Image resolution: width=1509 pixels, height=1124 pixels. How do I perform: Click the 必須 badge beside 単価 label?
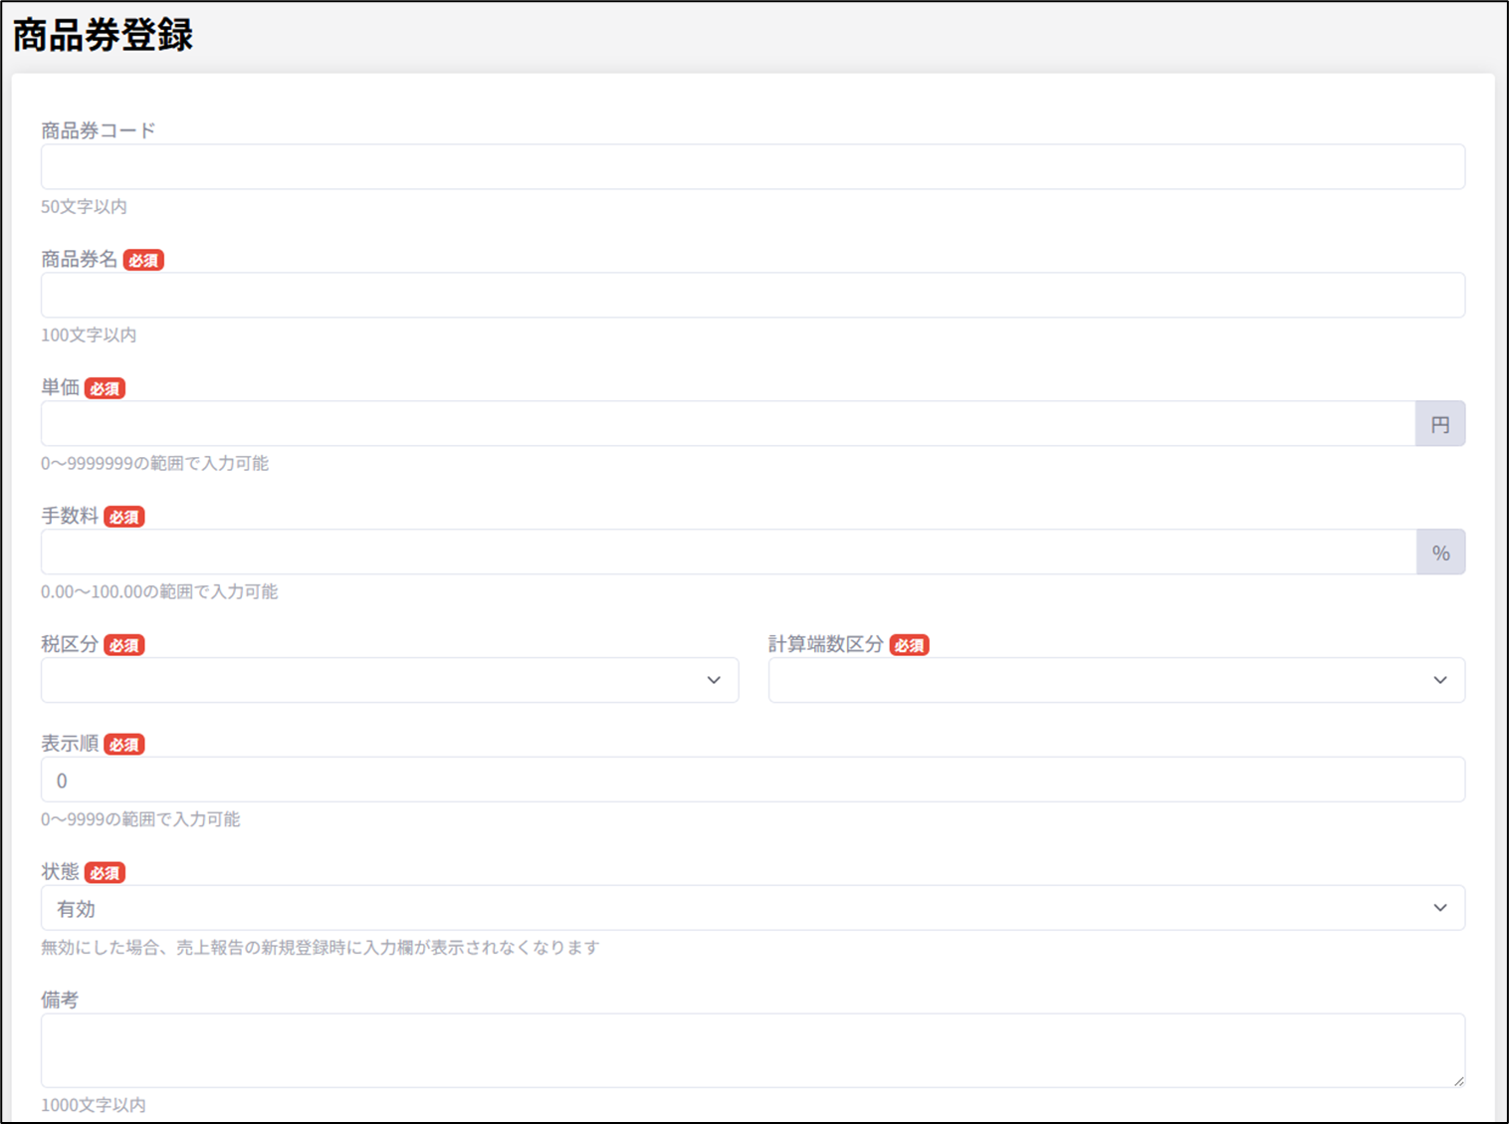pyautogui.click(x=105, y=389)
